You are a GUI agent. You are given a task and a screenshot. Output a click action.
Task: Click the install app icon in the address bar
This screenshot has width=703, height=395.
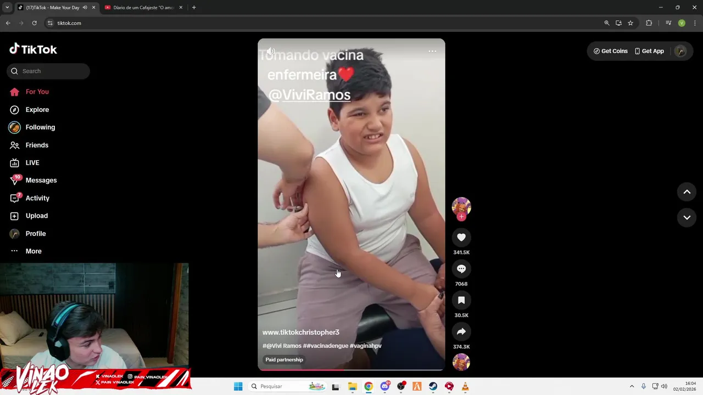pyautogui.click(x=618, y=23)
